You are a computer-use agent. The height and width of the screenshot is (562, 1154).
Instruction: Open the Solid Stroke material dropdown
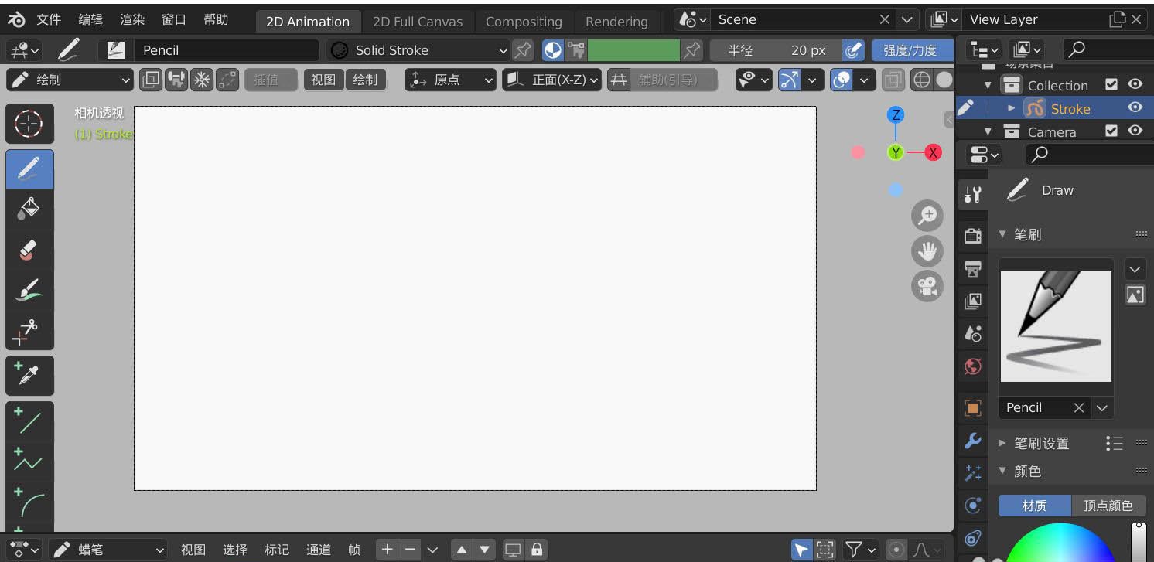pos(418,50)
